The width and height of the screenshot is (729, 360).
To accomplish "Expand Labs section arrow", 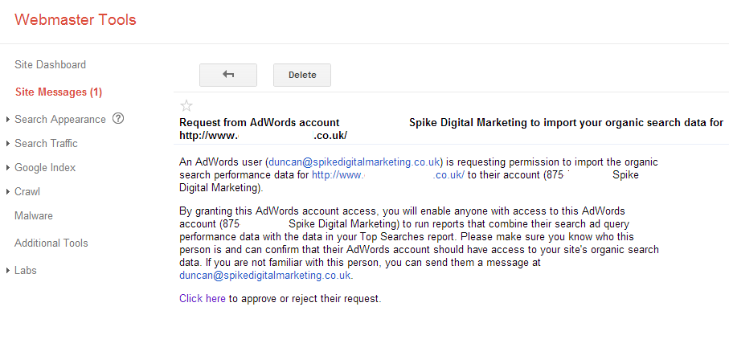I will tap(8, 271).
